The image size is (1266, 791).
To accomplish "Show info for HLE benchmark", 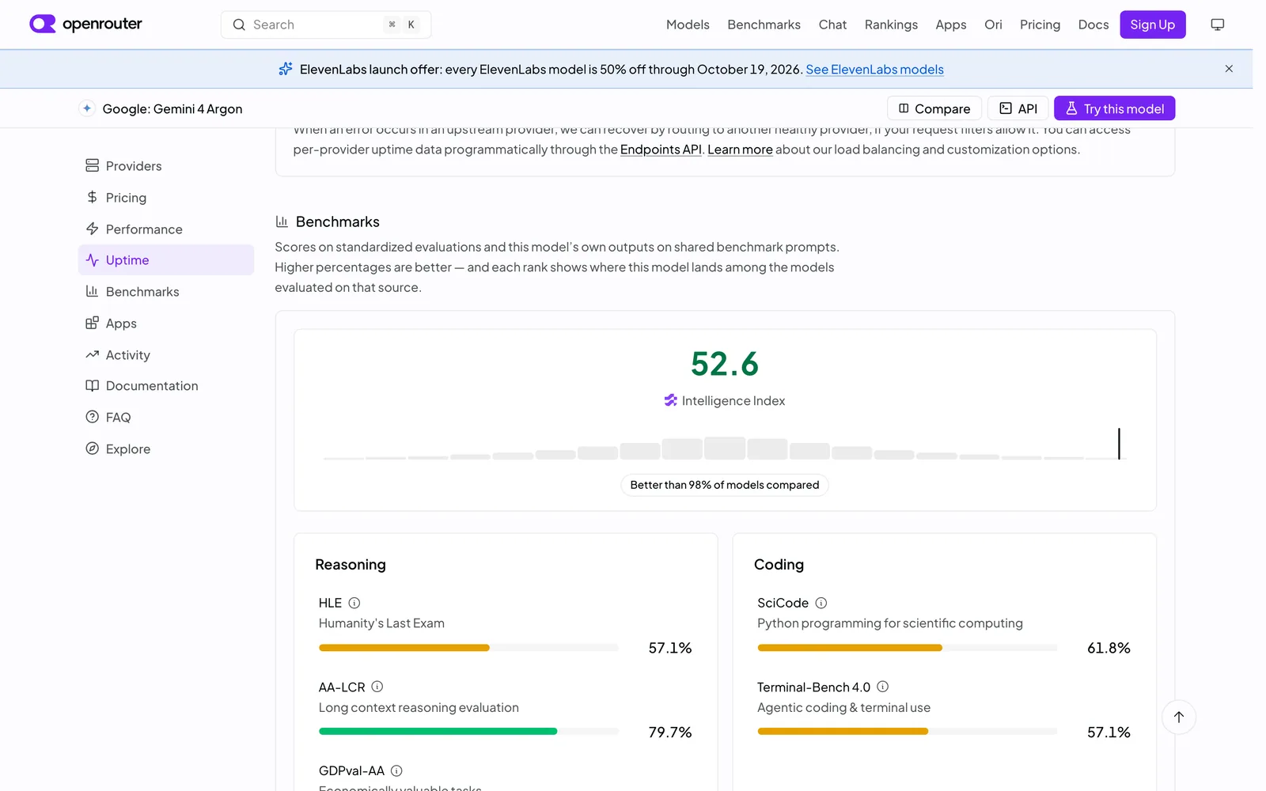I will (x=354, y=603).
